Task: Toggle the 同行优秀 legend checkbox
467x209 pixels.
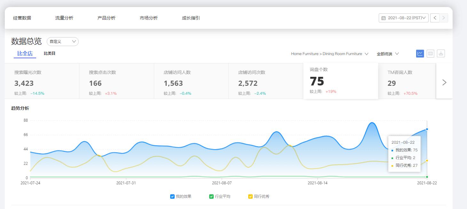Action: [x=250, y=197]
